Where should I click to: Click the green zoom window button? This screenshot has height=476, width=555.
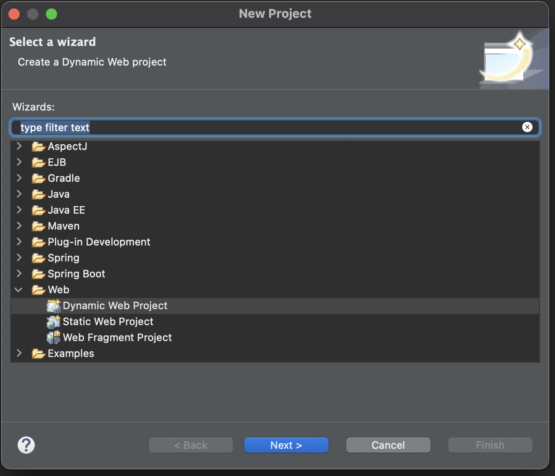51,14
